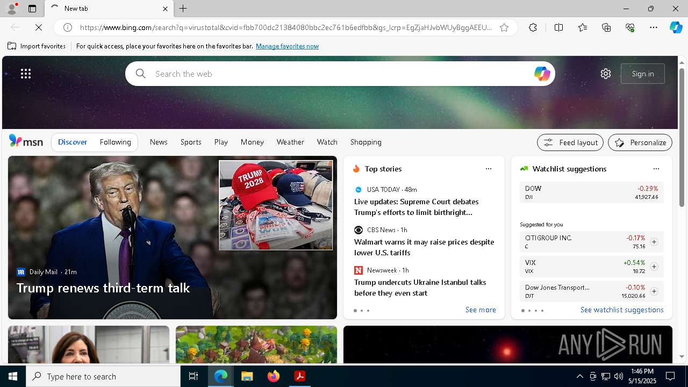The width and height of the screenshot is (688, 387).
Task: Add CITIGROUP INC. to watchlist
Action: point(654,242)
